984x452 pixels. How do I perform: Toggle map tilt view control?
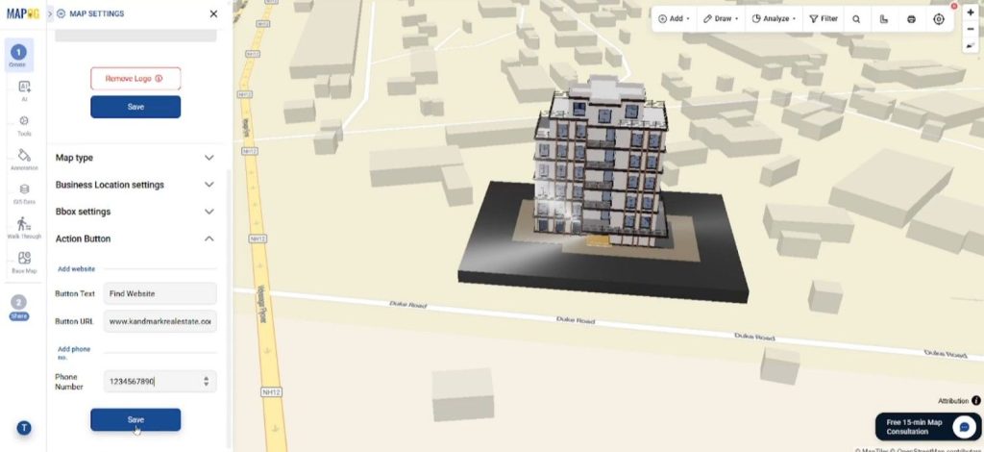coord(971,45)
